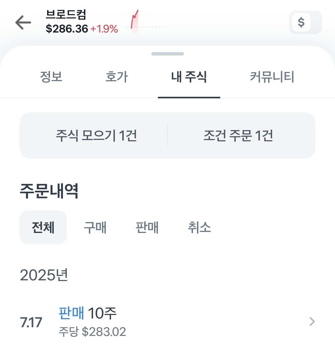Tap the 브로드컴 stock name
Screen dimensions: 335x353
point(66,15)
